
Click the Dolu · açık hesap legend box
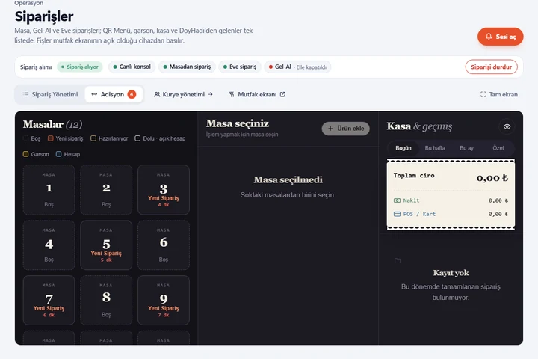coord(137,138)
